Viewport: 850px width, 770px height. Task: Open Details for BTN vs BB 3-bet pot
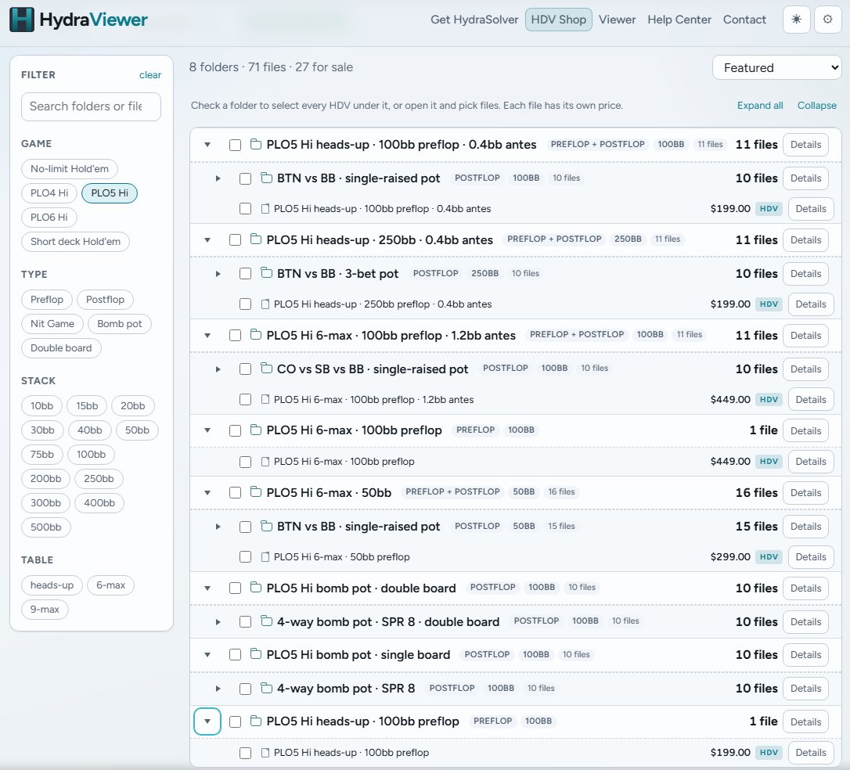tap(805, 274)
